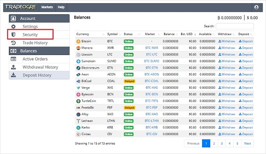Open the Markets menu
Image resolution: width=266 pixels, height=154 pixels.
[47, 7]
